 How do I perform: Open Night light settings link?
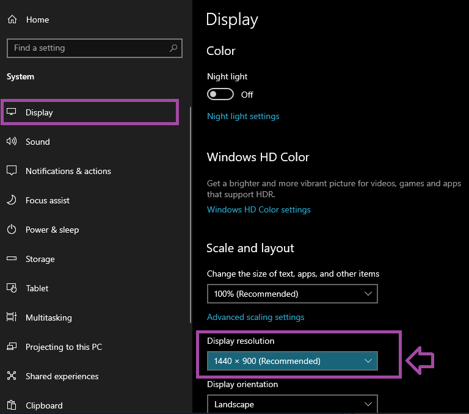243,116
